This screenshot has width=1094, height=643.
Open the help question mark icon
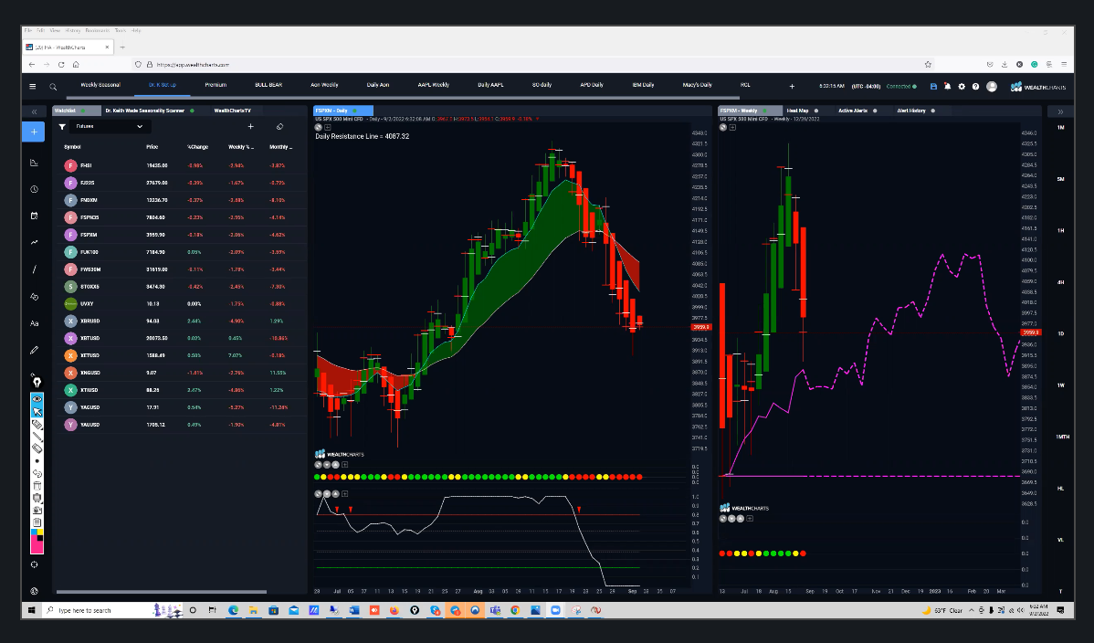coord(975,87)
